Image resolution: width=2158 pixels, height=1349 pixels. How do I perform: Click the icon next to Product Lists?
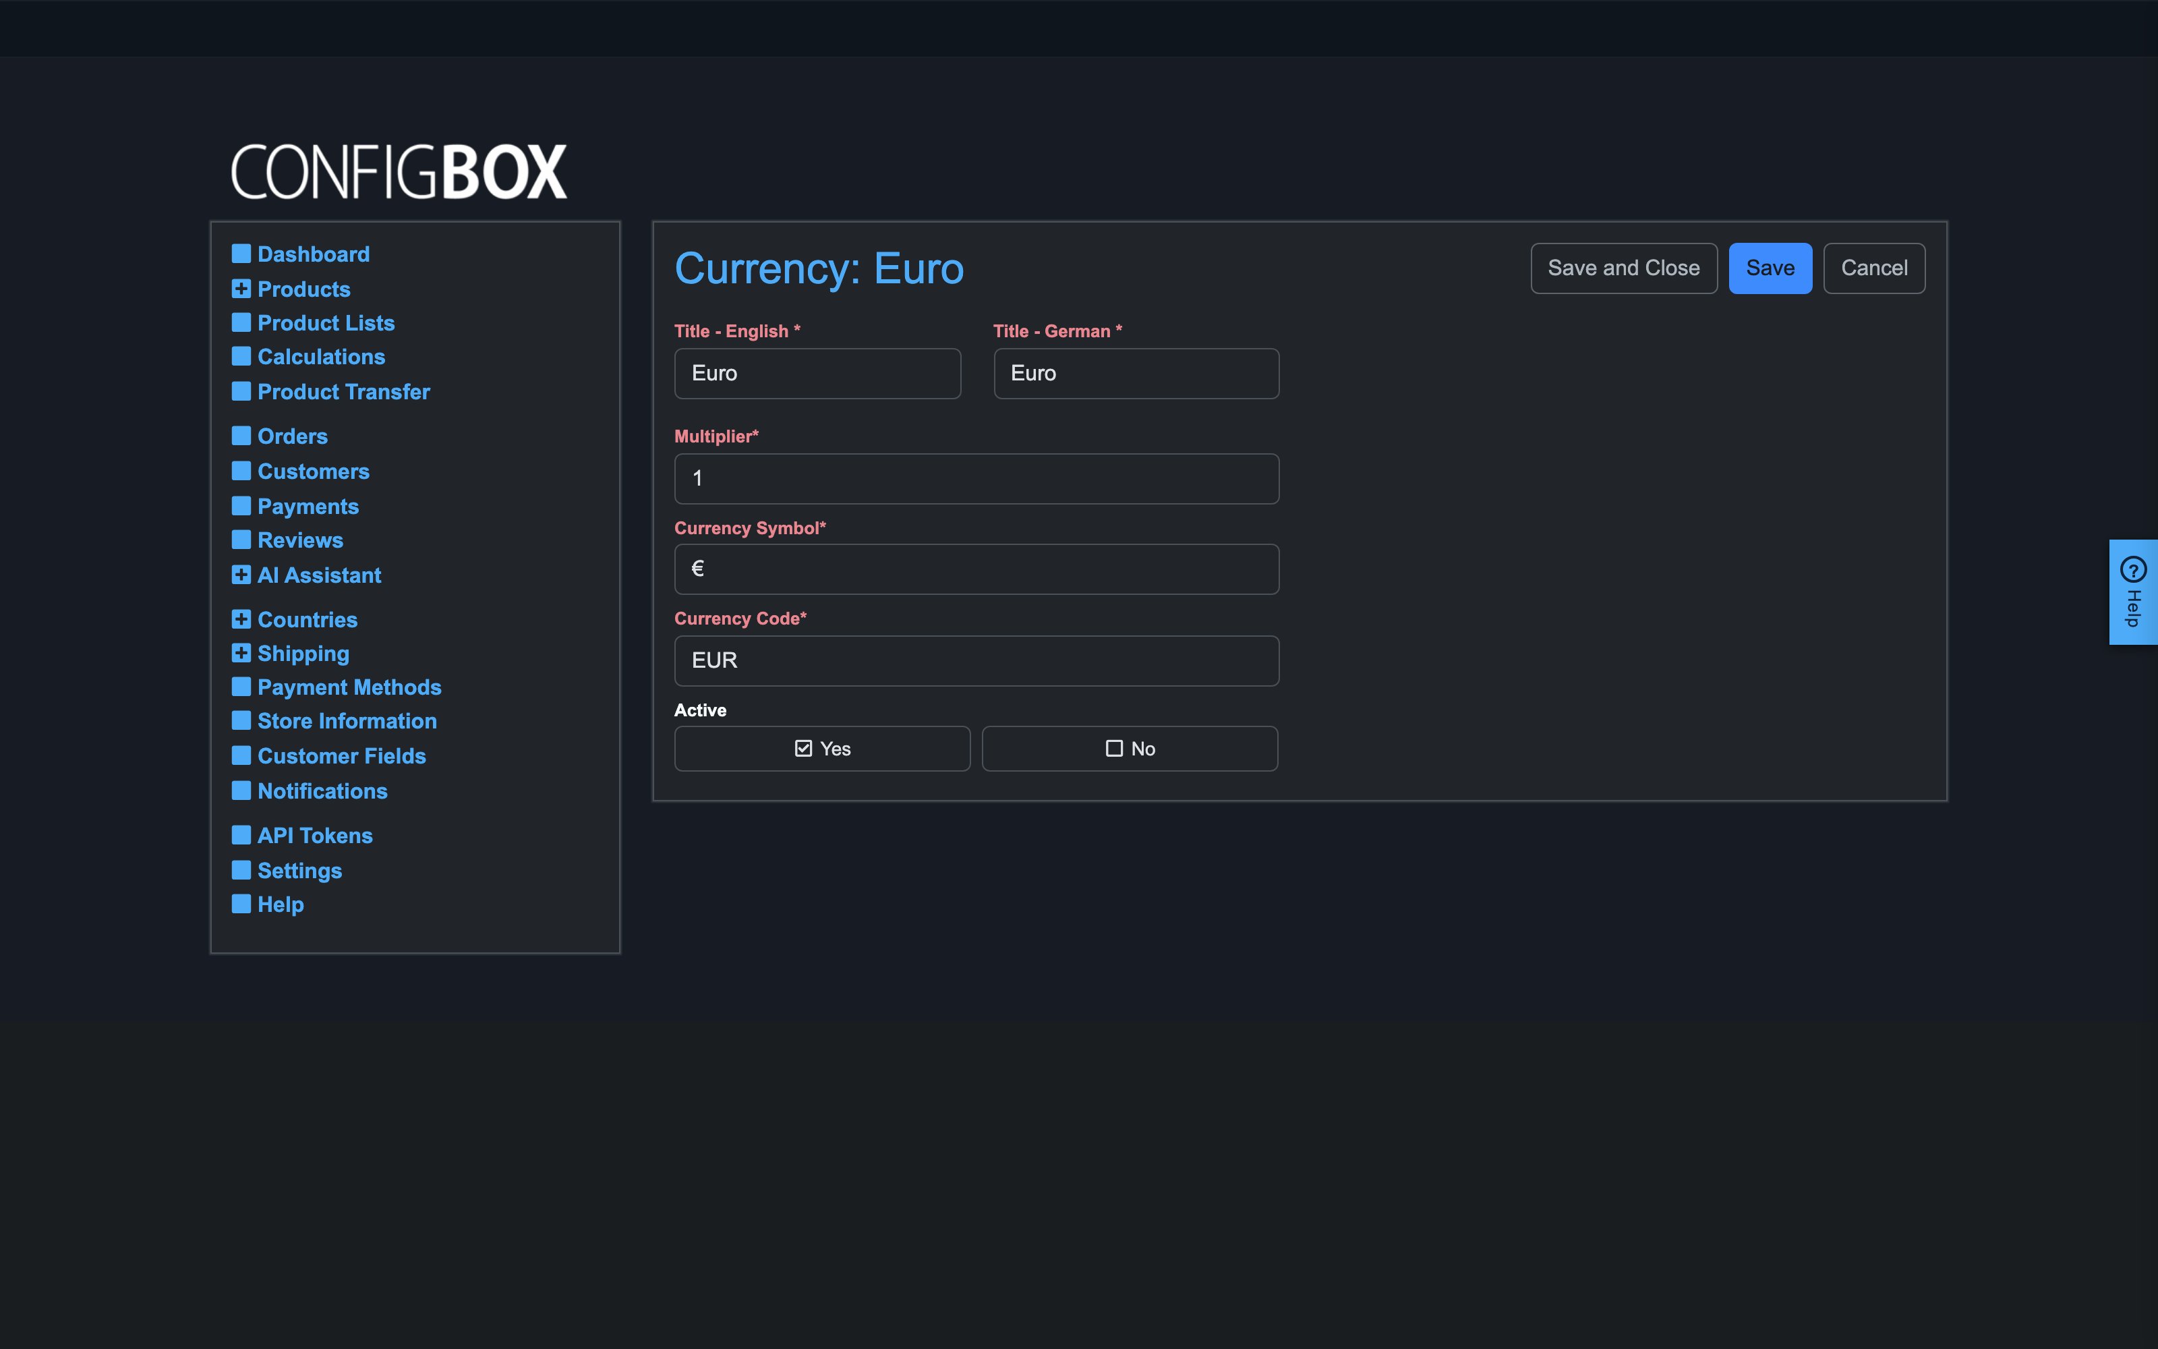(x=241, y=323)
